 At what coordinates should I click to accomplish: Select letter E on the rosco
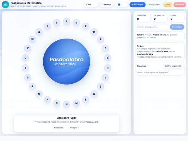(101, 39)
